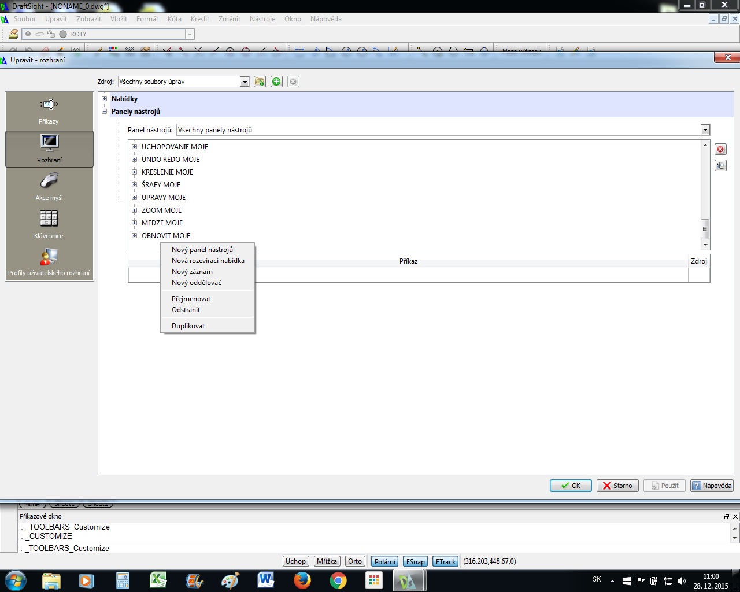740x592 pixels.
Task: Click the open file icon beside Zdroj
Action: tap(260, 82)
